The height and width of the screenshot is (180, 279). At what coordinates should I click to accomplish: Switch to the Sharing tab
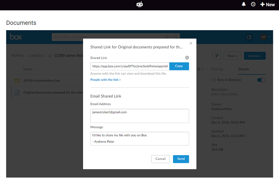[217, 69]
